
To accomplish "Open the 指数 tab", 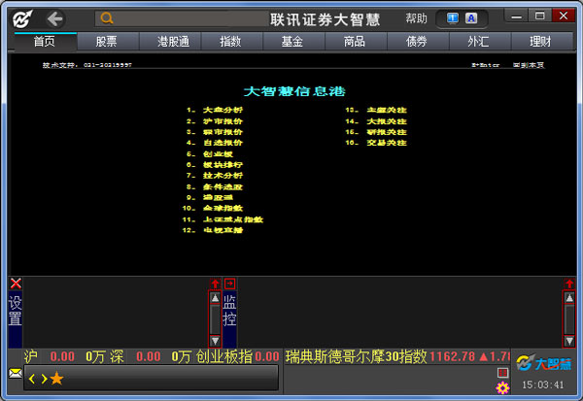I will tap(230, 41).
